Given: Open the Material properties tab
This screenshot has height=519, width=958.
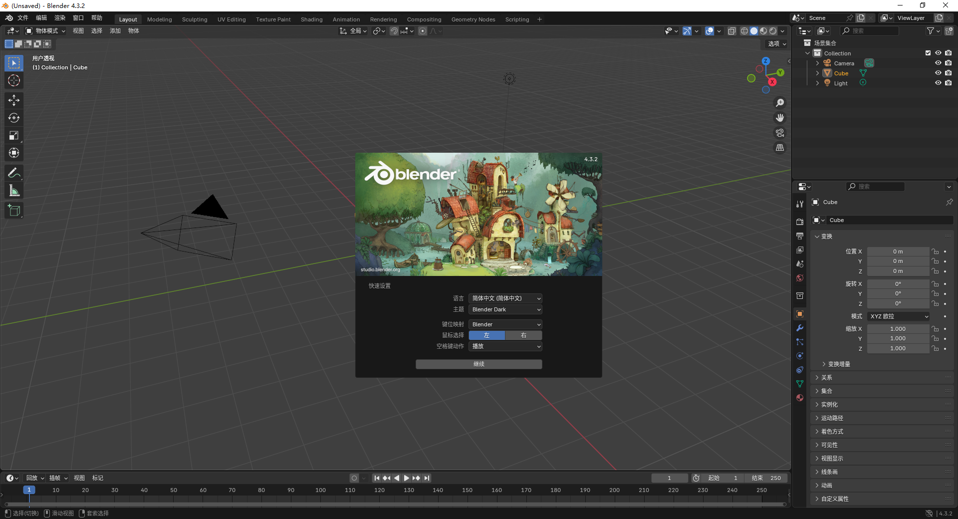Looking at the screenshot, I should 799,398.
